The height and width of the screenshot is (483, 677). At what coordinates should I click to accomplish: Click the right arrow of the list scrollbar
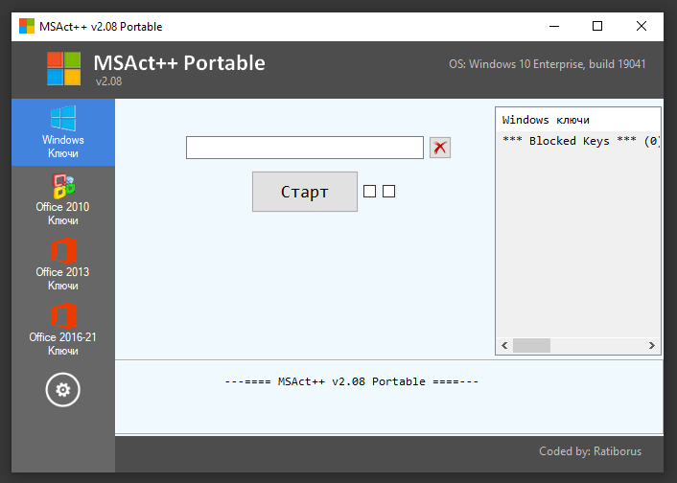(x=652, y=345)
